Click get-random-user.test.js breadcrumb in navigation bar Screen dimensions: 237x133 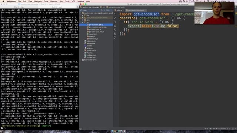116,7
